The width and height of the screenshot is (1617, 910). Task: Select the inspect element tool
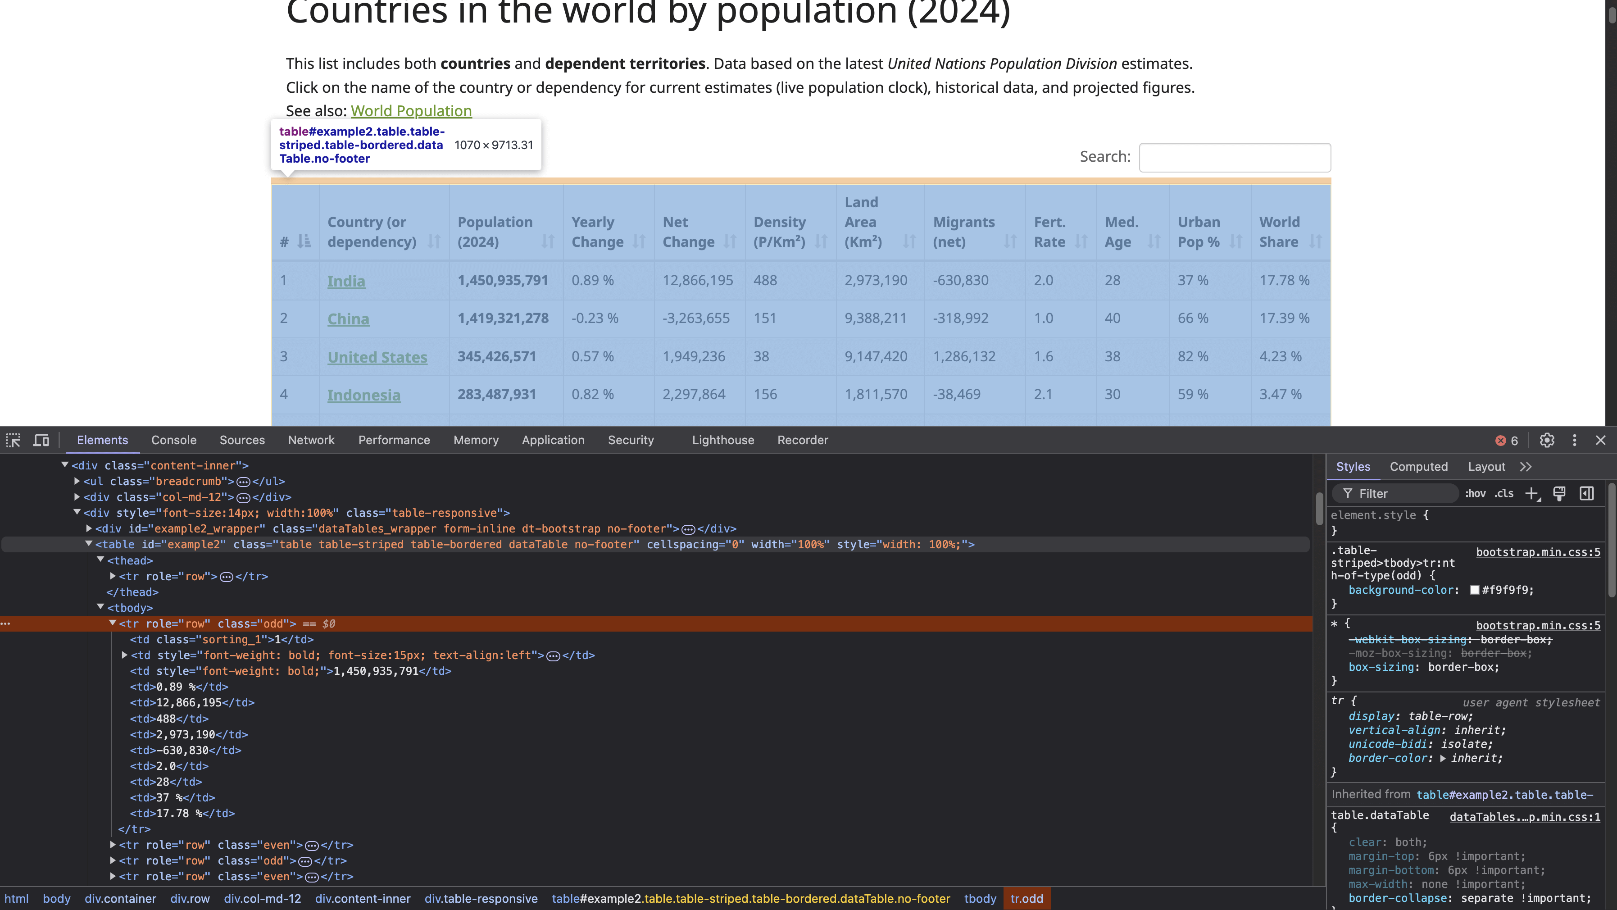point(13,440)
